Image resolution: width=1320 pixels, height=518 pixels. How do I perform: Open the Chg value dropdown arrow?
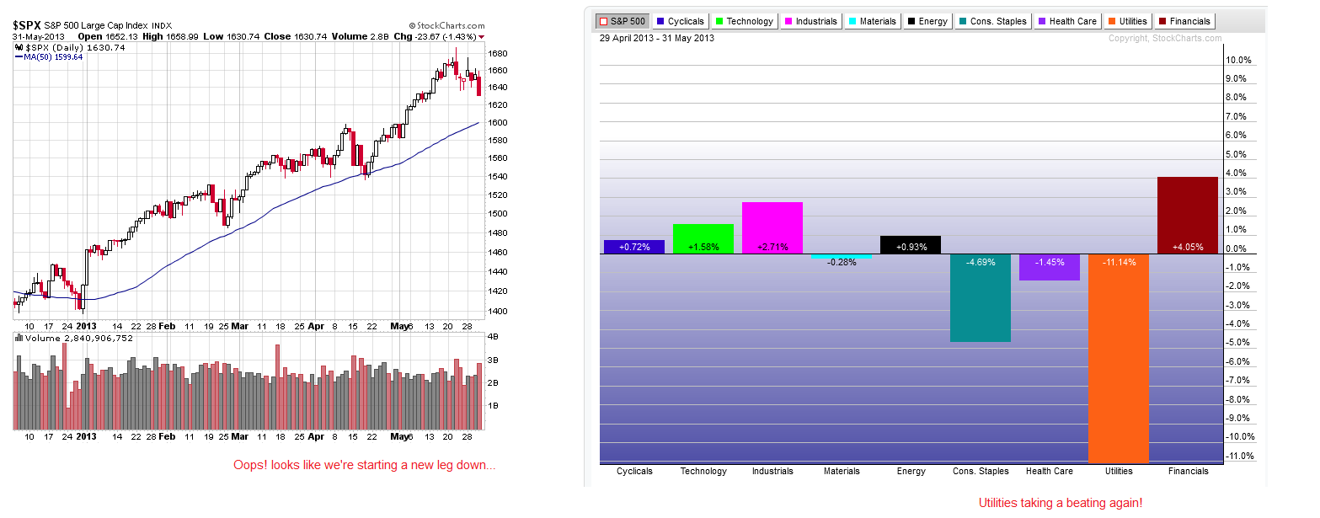coord(481,36)
